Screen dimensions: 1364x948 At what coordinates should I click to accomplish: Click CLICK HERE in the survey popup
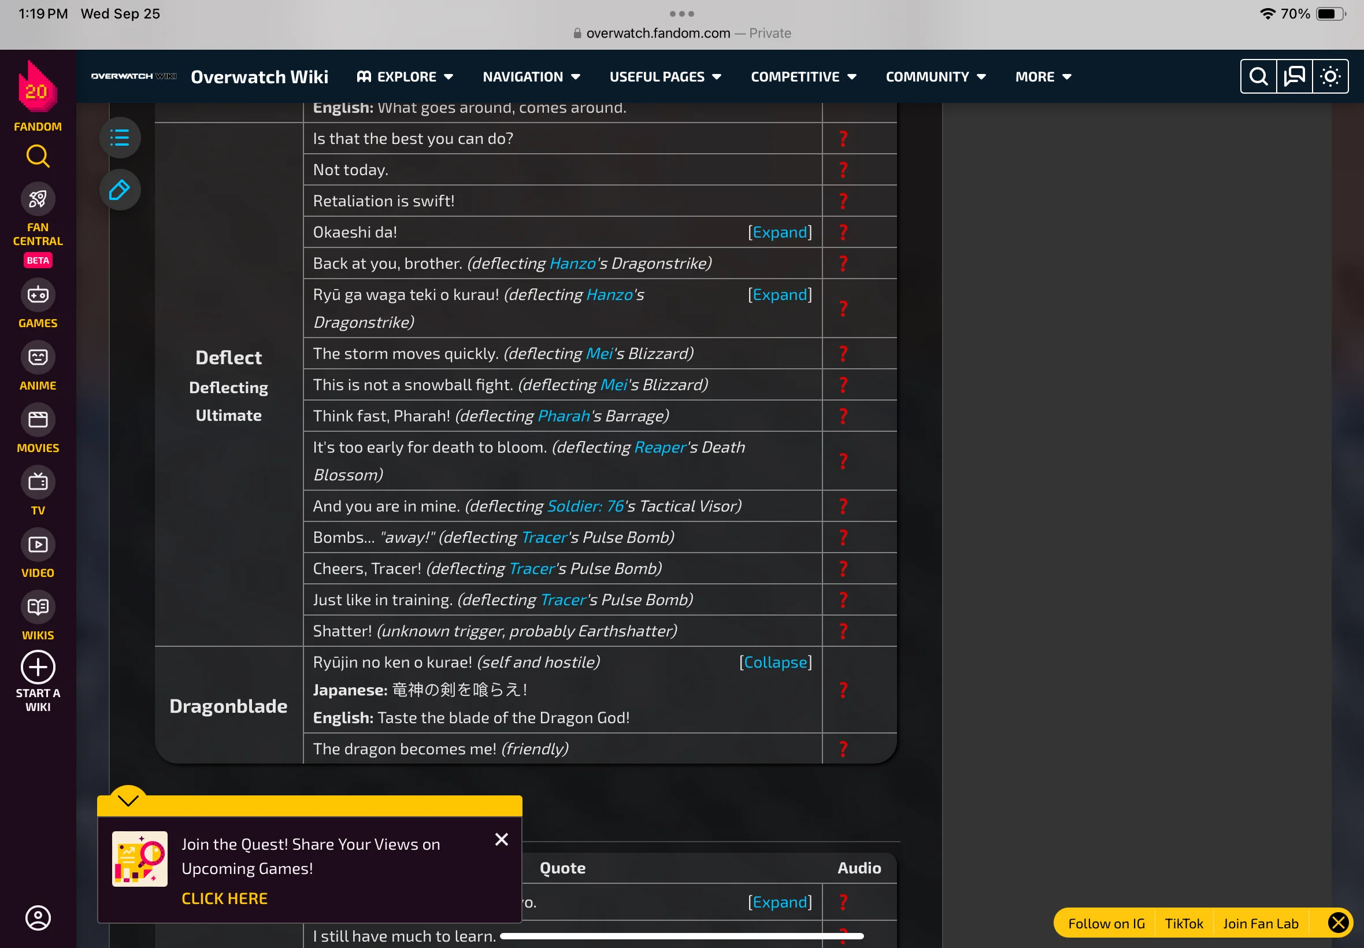coord(224,899)
